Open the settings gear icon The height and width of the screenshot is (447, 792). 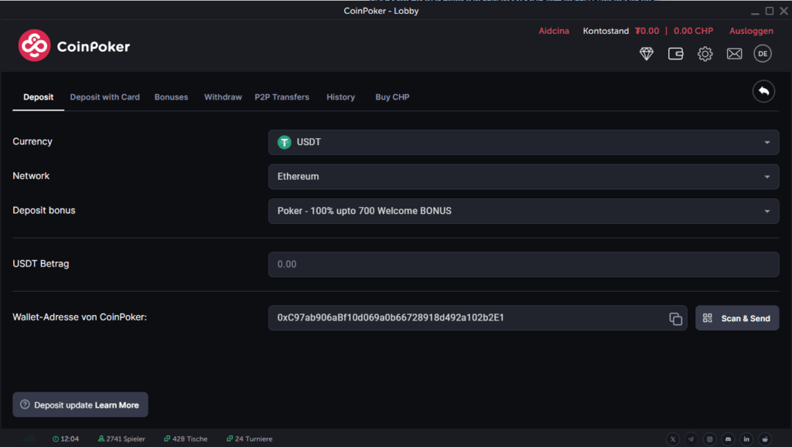pyautogui.click(x=705, y=54)
